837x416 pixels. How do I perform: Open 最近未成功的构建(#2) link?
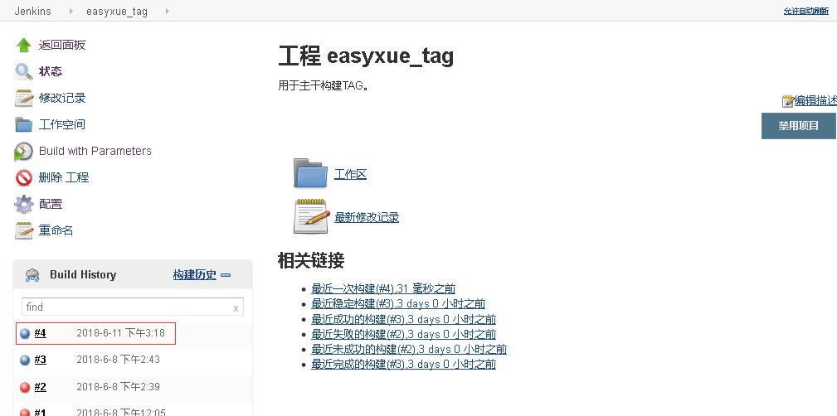click(x=409, y=349)
